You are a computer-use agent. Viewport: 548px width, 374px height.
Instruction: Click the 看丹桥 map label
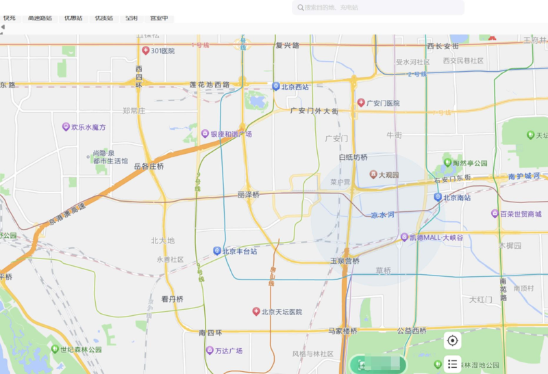pyautogui.click(x=173, y=299)
